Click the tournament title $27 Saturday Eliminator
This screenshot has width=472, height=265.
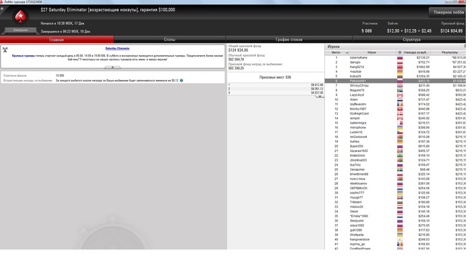tap(108, 10)
